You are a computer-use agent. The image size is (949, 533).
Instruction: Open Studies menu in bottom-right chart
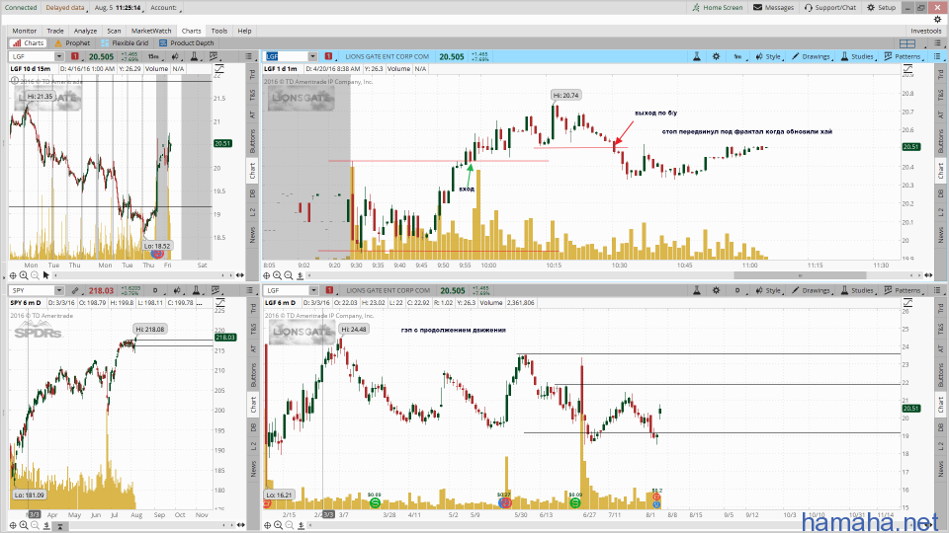tap(858, 290)
